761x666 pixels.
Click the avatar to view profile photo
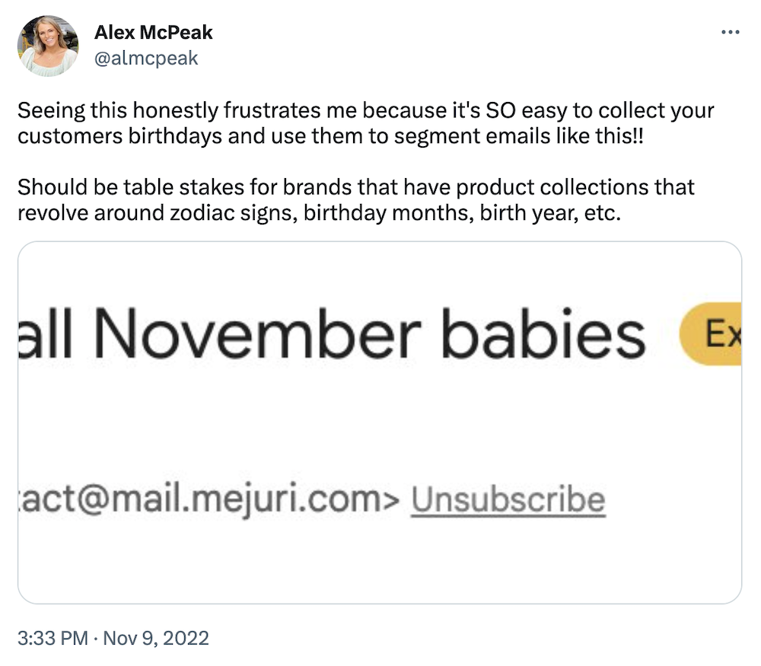[47, 43]
